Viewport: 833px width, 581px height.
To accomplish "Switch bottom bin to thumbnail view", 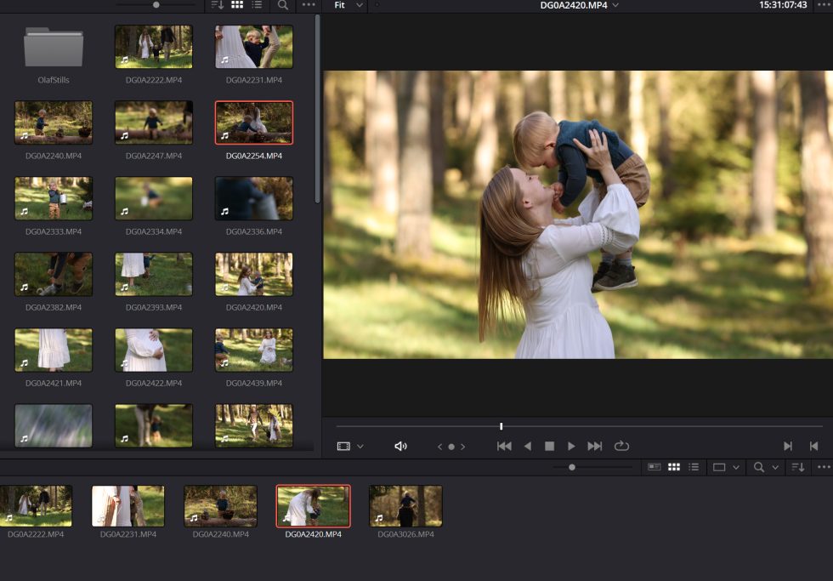I will coord(676,467).
